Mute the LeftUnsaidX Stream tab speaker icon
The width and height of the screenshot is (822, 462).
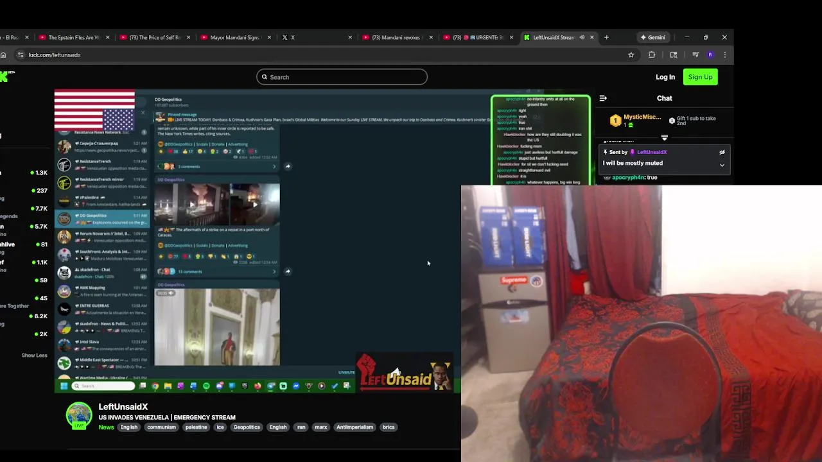pyautogui.click(x=582, y=37)
